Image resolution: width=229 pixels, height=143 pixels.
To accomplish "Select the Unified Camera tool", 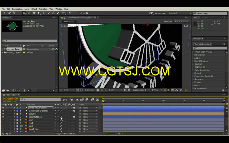I will (x=24, y=13).
